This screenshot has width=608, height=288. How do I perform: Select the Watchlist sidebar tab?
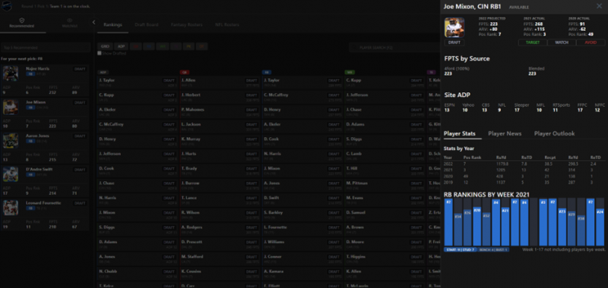click(x=70, y=23)
